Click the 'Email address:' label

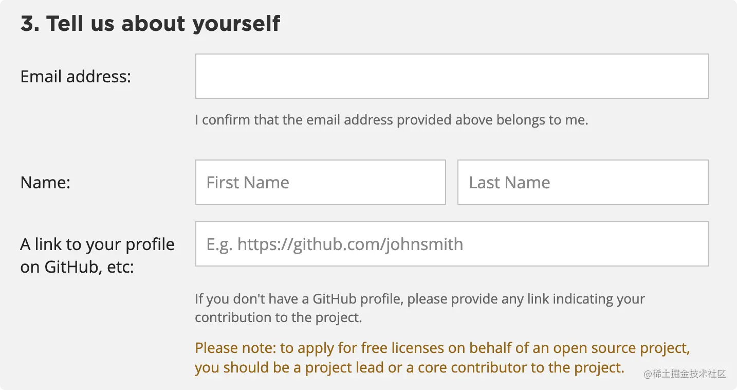click(x=76, y=77)
